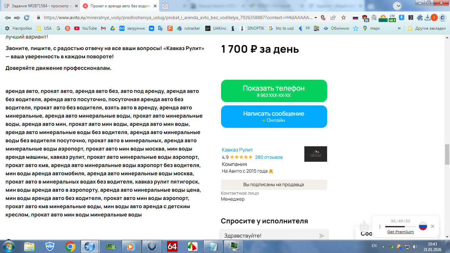Image resolution: width=450 pixels, height=253 pixels.
Task: Open the SINOPTIK bookmark
Action: 252,28
